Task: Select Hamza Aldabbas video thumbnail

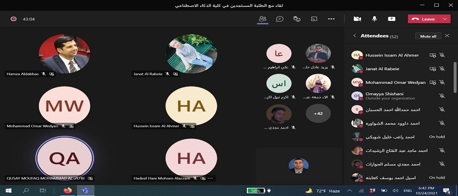Action: [64, 54]
